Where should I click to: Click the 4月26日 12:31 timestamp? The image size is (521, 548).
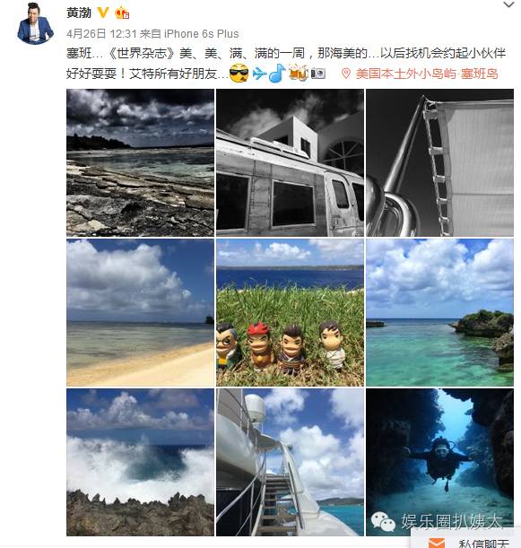pyautogui.click(x=101, y=33)
